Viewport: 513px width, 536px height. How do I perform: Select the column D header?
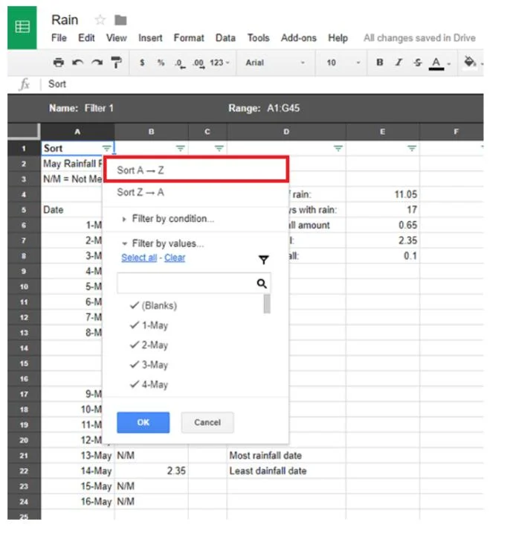[286, 132]
